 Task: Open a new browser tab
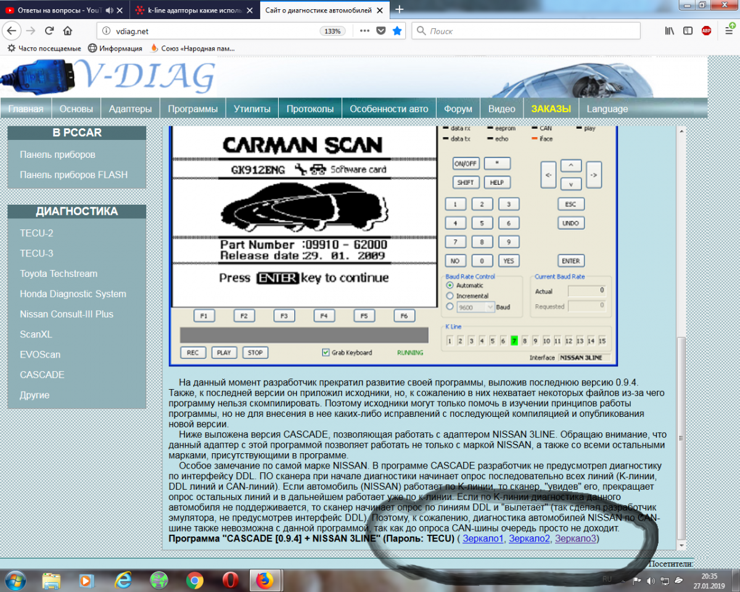tap(400, 9)
